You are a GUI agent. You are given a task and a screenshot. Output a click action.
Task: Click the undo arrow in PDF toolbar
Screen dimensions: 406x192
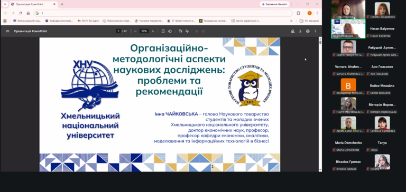coord(197,31)
